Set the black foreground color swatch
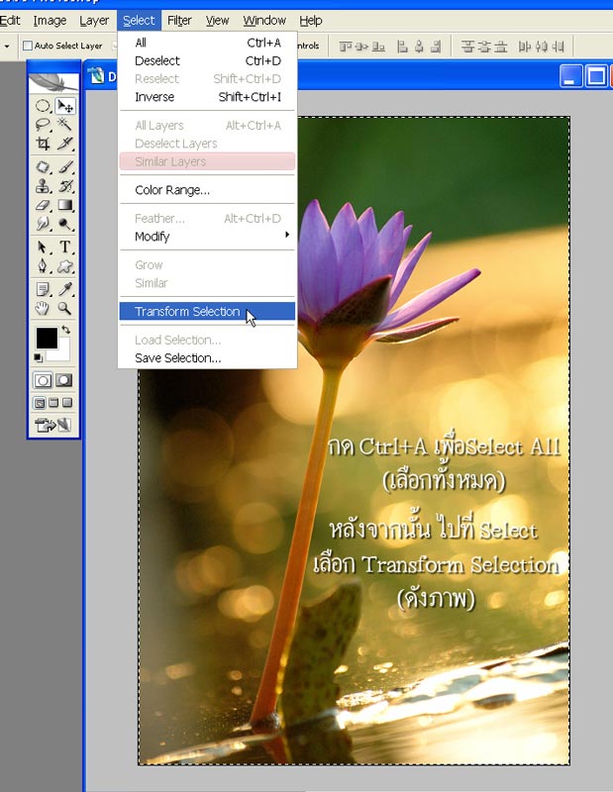This screenshot has height=792, width=613. click(x=45, y=337)
